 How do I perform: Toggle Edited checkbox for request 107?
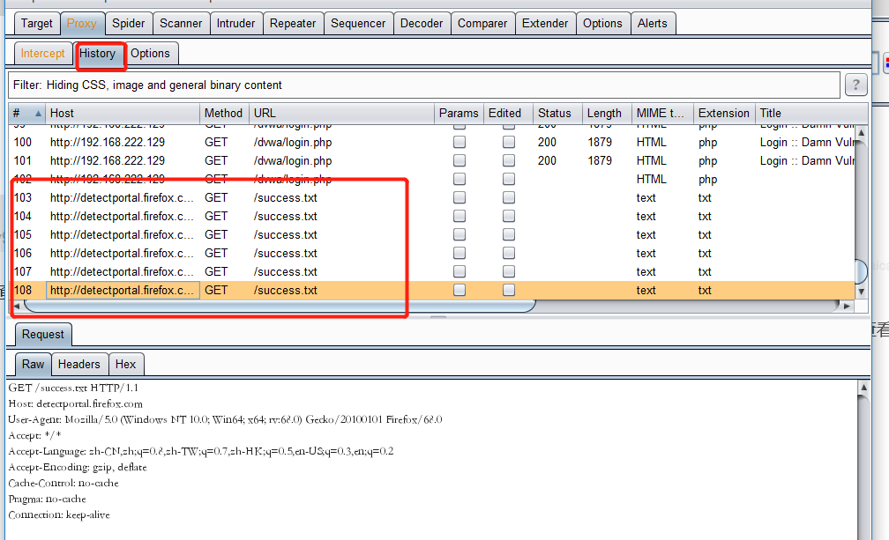509,271
